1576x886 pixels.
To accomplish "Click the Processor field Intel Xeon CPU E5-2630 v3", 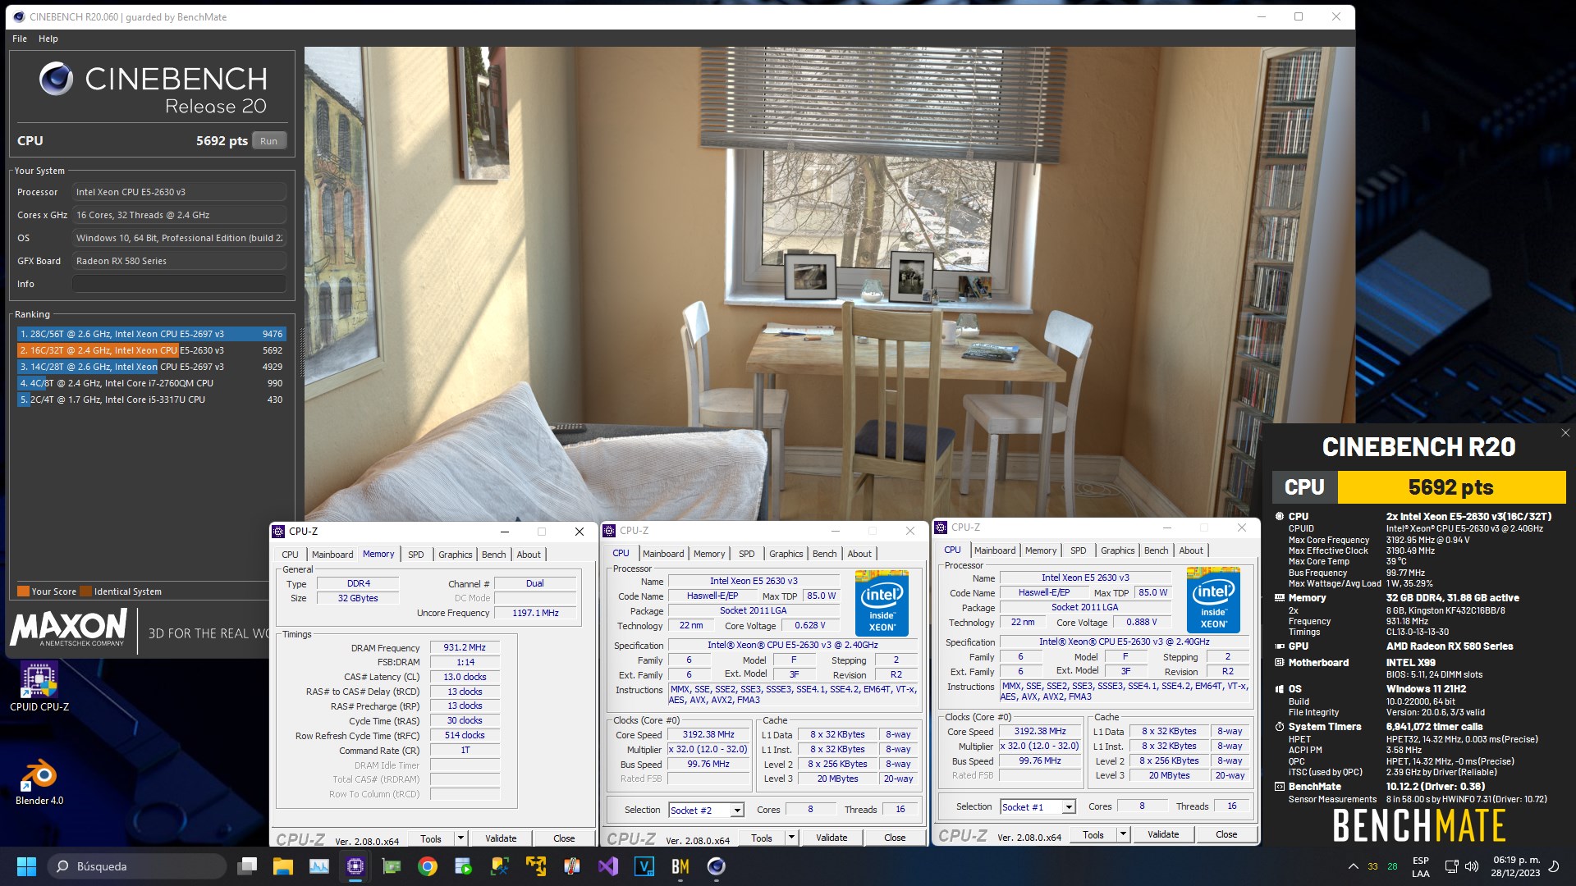I will pos(179,192).
